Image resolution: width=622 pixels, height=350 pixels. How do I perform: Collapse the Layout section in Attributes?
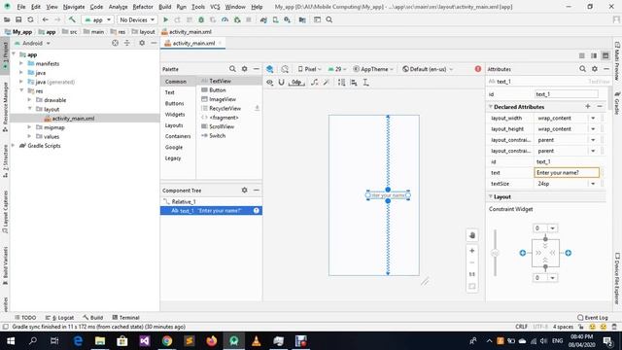tap(491, 196)
